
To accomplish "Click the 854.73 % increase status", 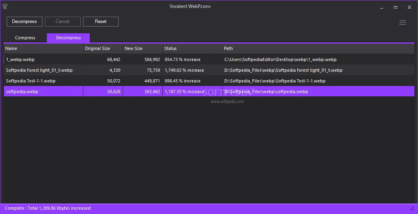I will [x=182, y=59].
